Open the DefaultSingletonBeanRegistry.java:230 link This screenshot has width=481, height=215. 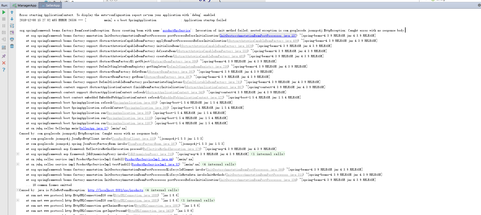click(x=198, y=67)
